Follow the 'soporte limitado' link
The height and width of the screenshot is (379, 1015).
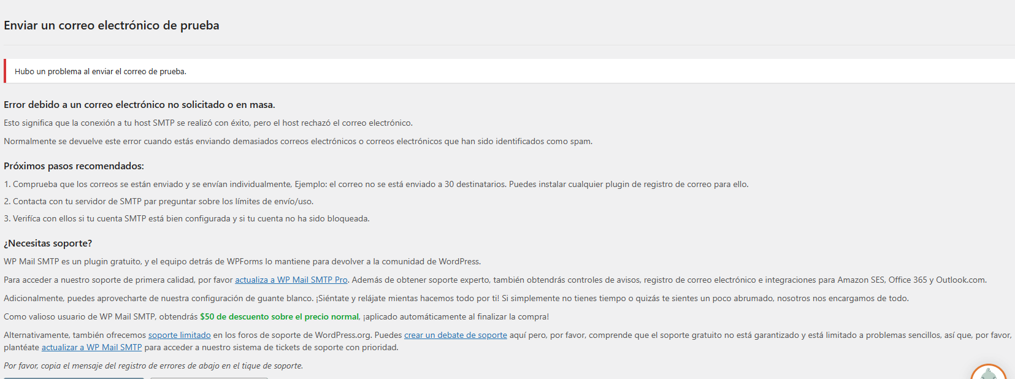[x=180, y=335]
